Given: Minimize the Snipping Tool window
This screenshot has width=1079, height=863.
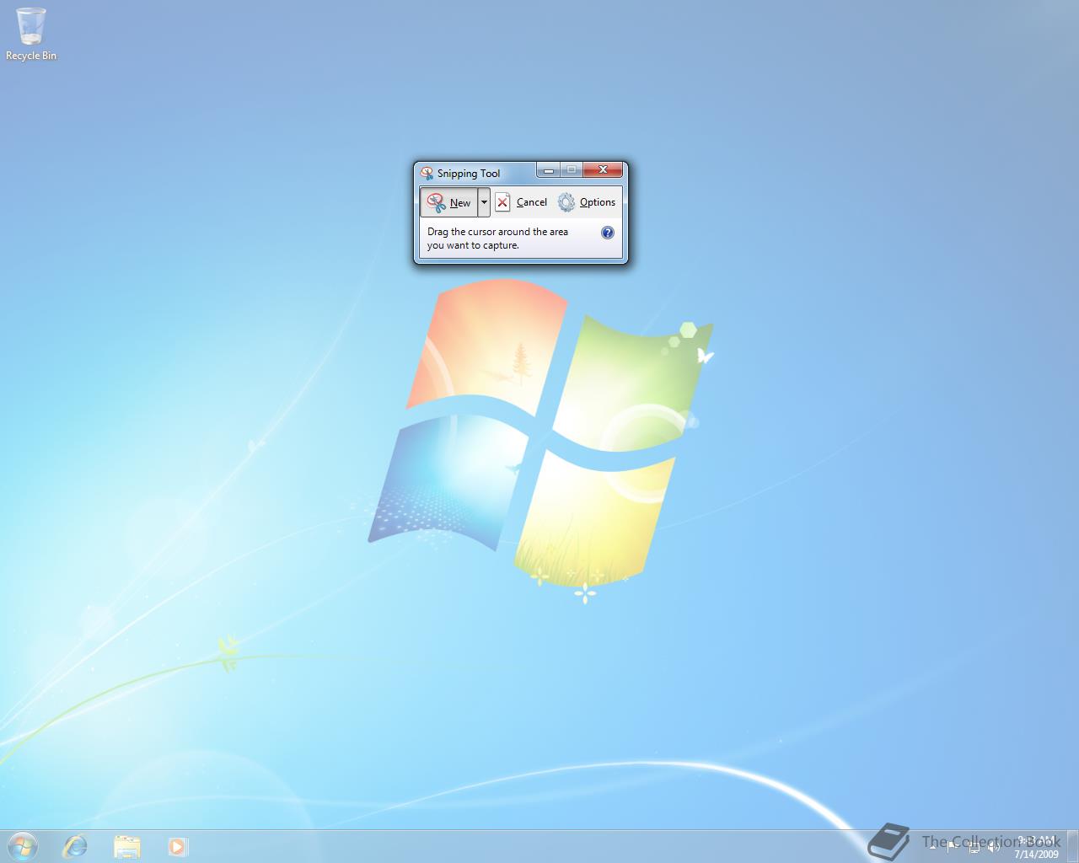Looking at the screenshot, I should pos(548,170).
